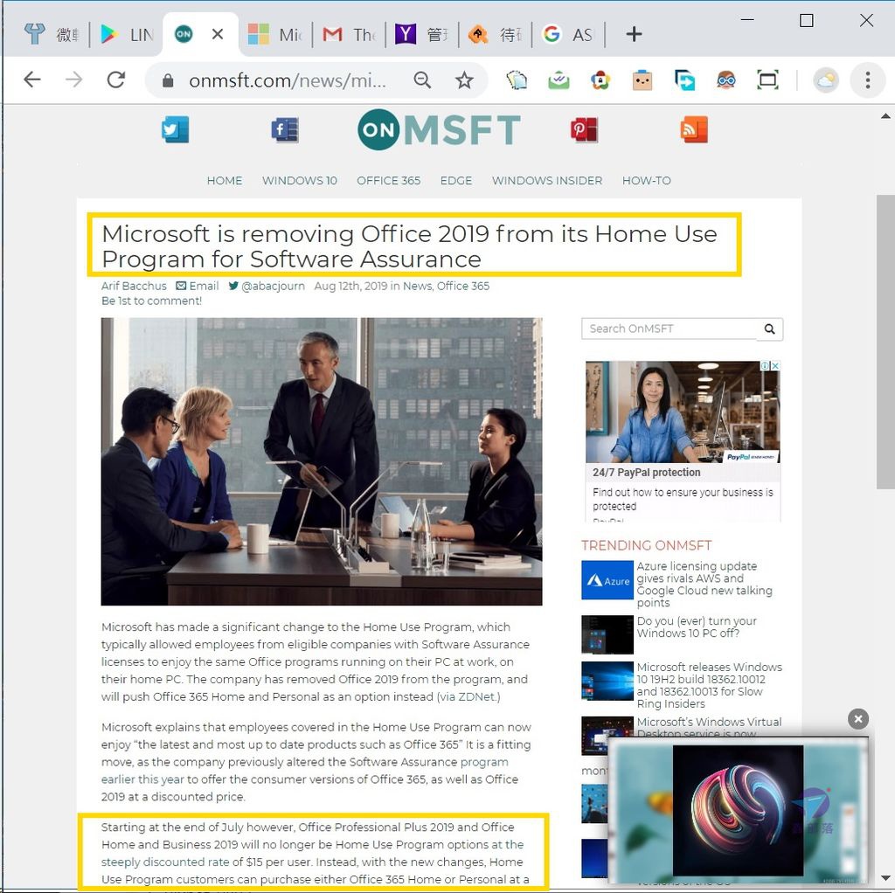
Task: Click the Office 365 category link in byline
Action: pos(463,286)
